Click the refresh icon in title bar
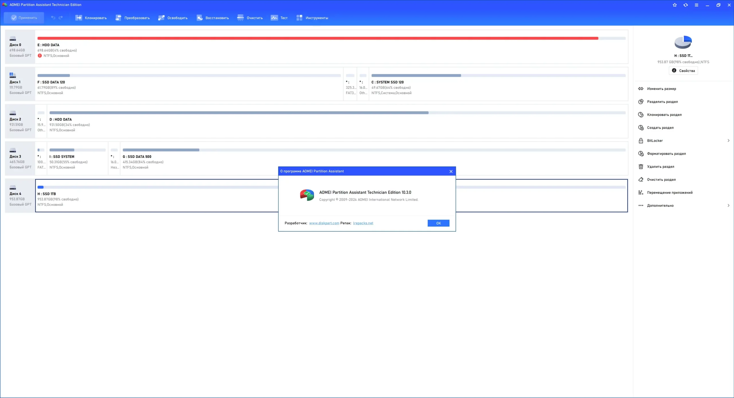734x398 pixels. [686, 5]
